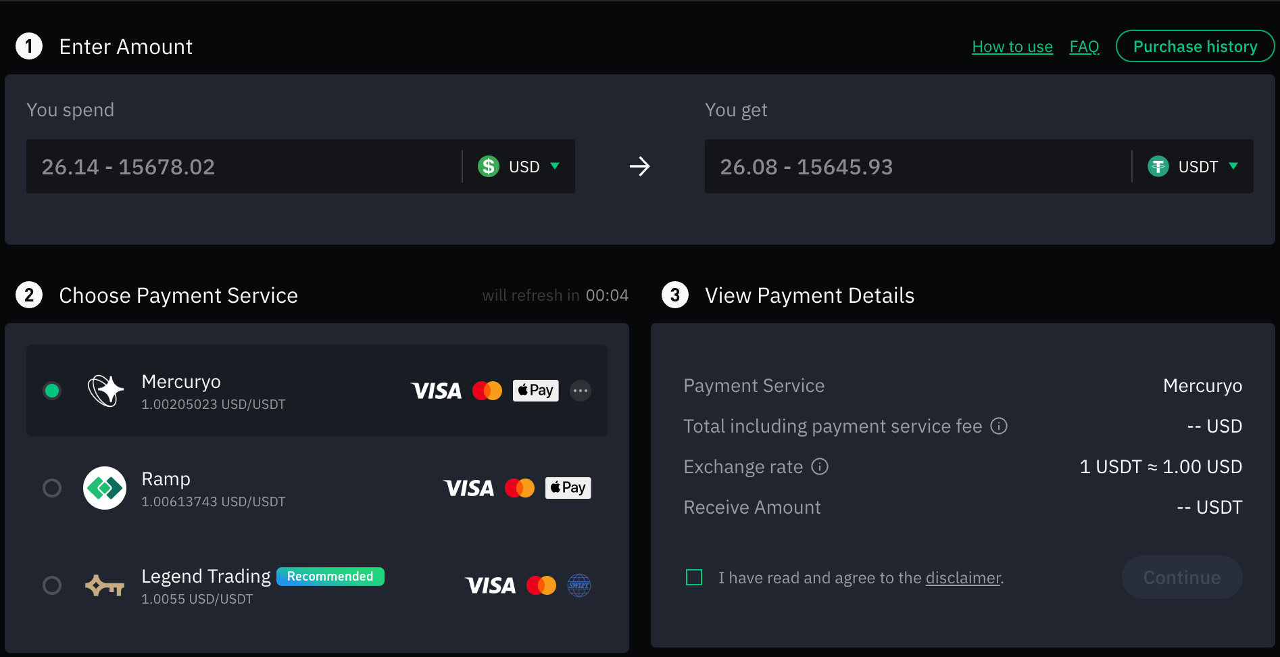The image size is (1280, 657).
Task: Click the Apple Pay badge in Ramp row
Action: coord(568,488)
